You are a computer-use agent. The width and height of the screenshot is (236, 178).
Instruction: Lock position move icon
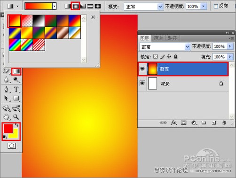coord(169,56)
